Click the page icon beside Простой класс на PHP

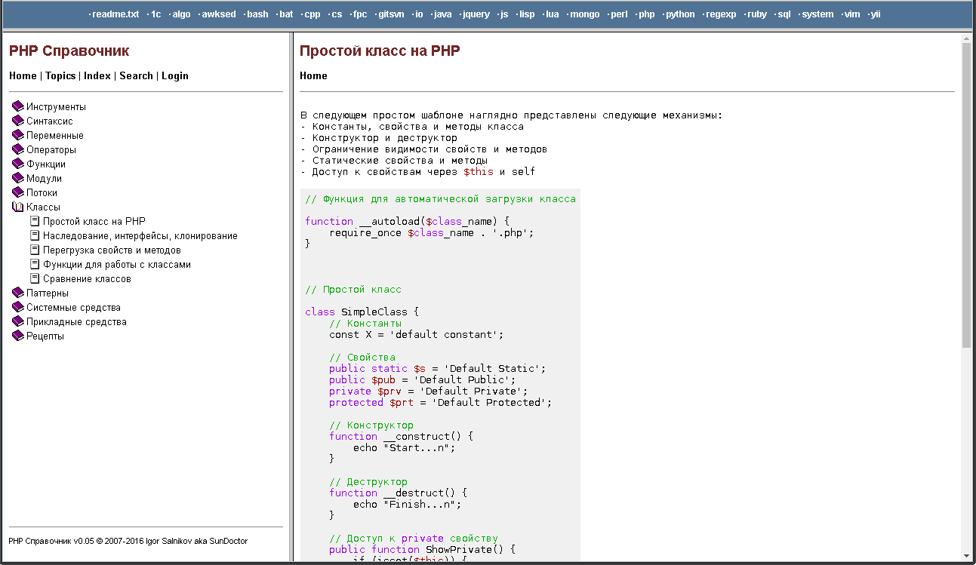[34, 221]
